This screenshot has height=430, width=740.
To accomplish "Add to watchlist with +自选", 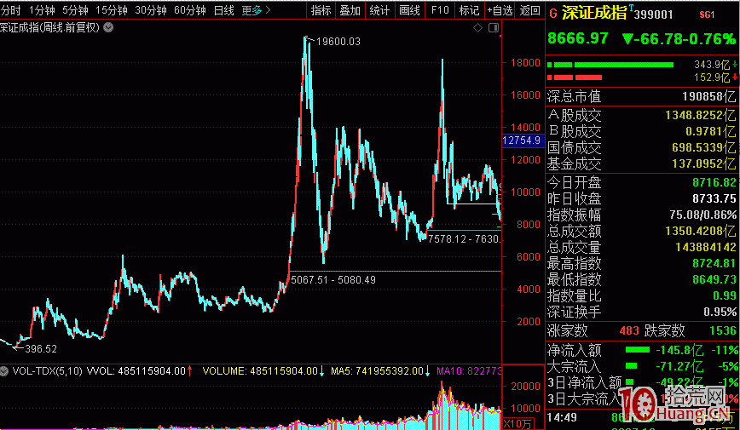I will click(500, 10).
